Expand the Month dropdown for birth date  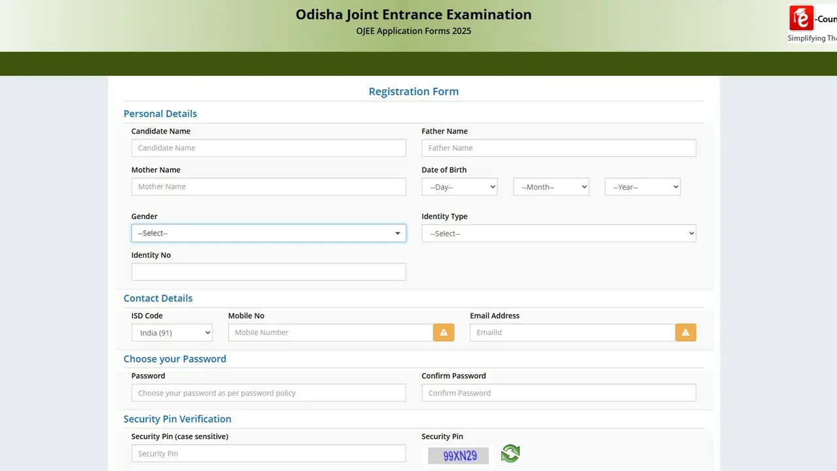click(551, 187)
